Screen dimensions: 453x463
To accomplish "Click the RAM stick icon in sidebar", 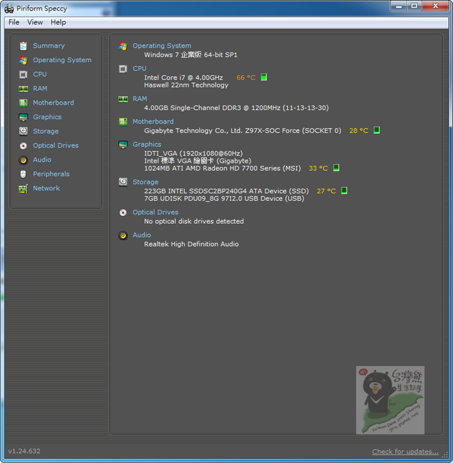I will pos(23,89).
